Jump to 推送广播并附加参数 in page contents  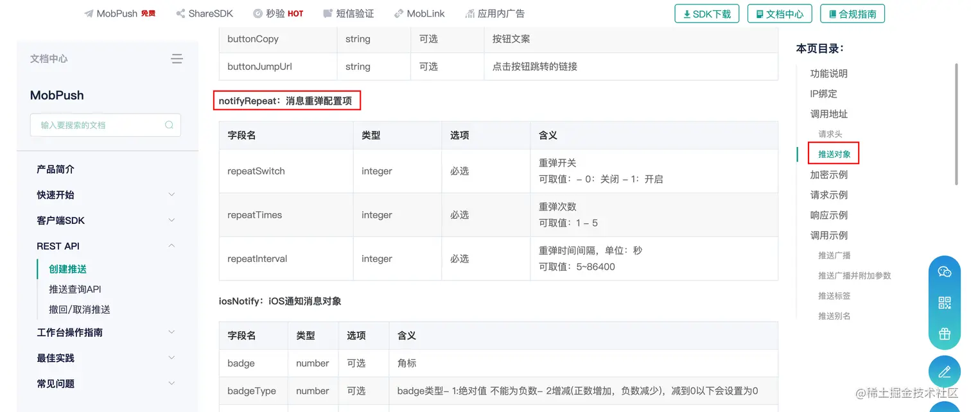pyautogui.click(x=854, y=276)
